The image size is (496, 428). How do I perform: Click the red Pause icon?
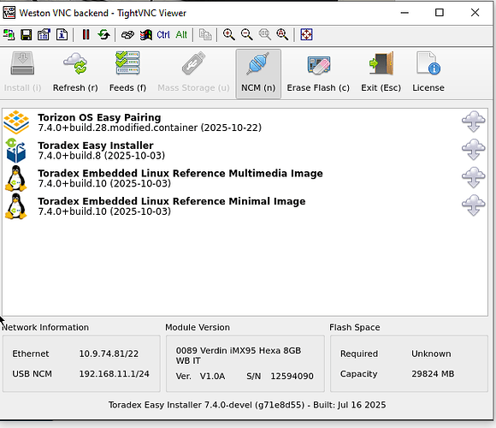point(86,34)
